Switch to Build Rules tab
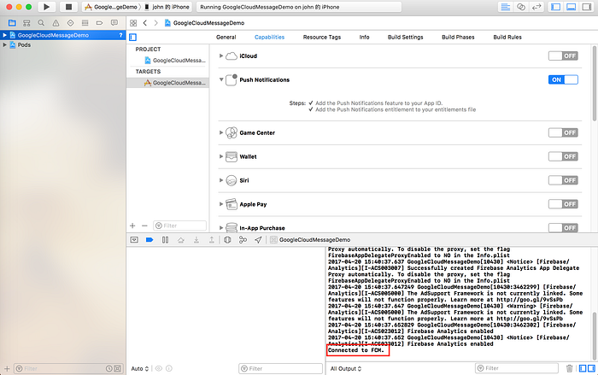This screenshot has width=598, height=375. point(507,37)
